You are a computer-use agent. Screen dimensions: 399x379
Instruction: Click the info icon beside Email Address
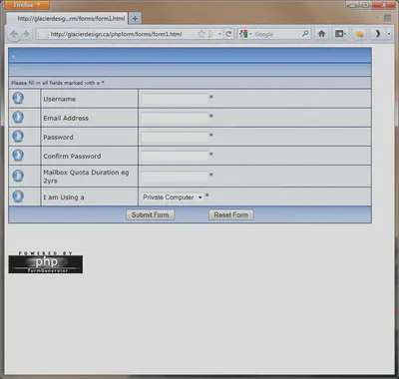point(18,117)
